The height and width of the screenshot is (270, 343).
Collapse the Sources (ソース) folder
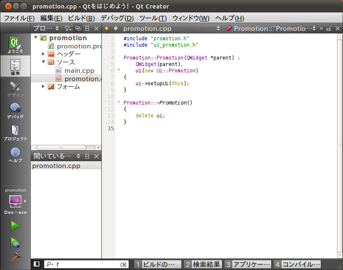click(43, 62)
